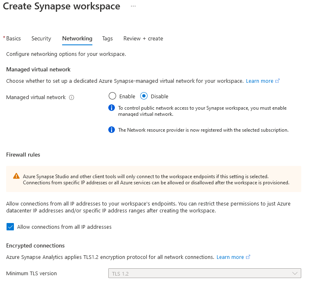309x285 pixels.
Task: Go to the Tags tab
Action: pyautogui.click(x=107, y=38)
